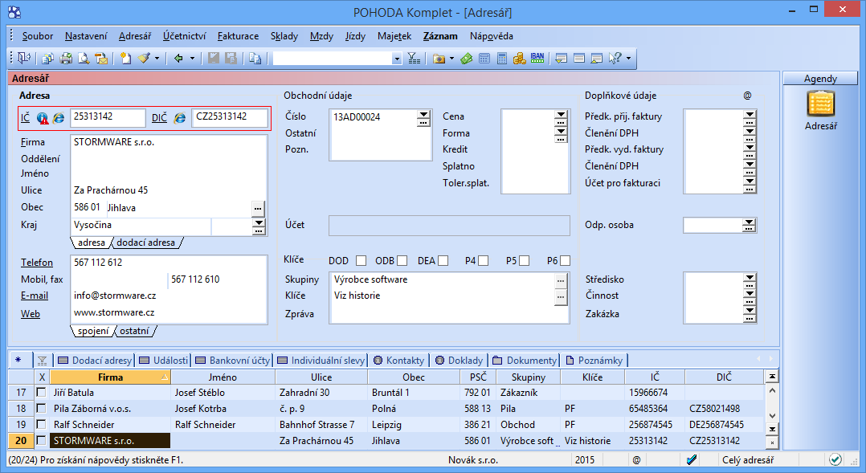Click the @ icon in status bar
866x473 pixels.
[636, 460]
